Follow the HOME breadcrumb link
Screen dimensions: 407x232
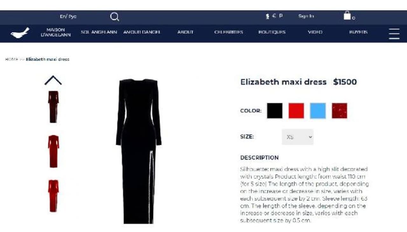[x=11, y=59]
